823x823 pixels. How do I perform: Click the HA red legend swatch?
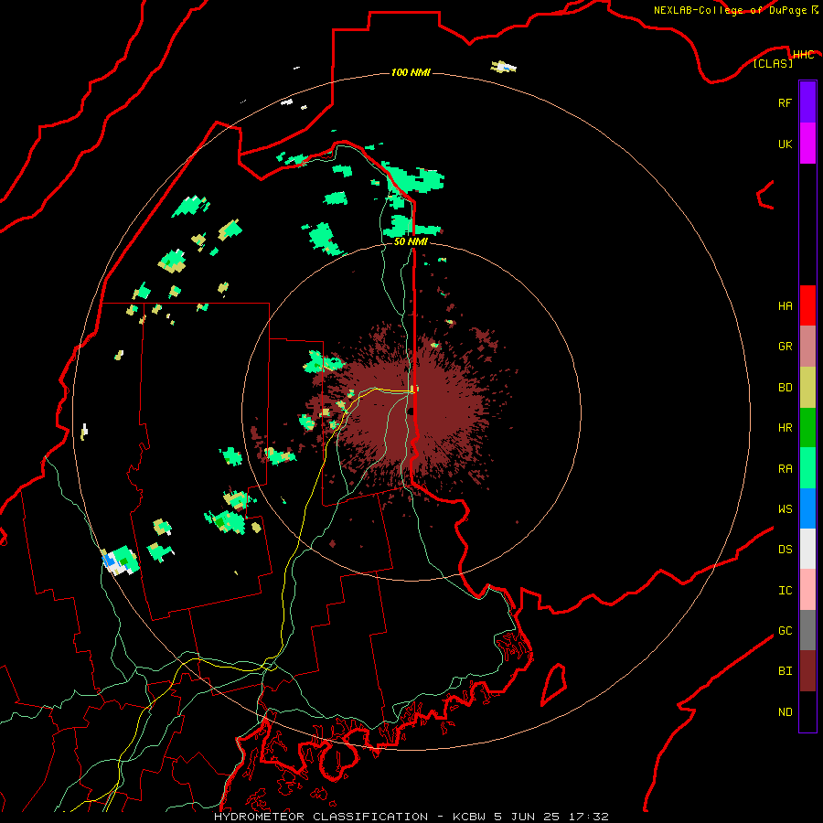807,305
